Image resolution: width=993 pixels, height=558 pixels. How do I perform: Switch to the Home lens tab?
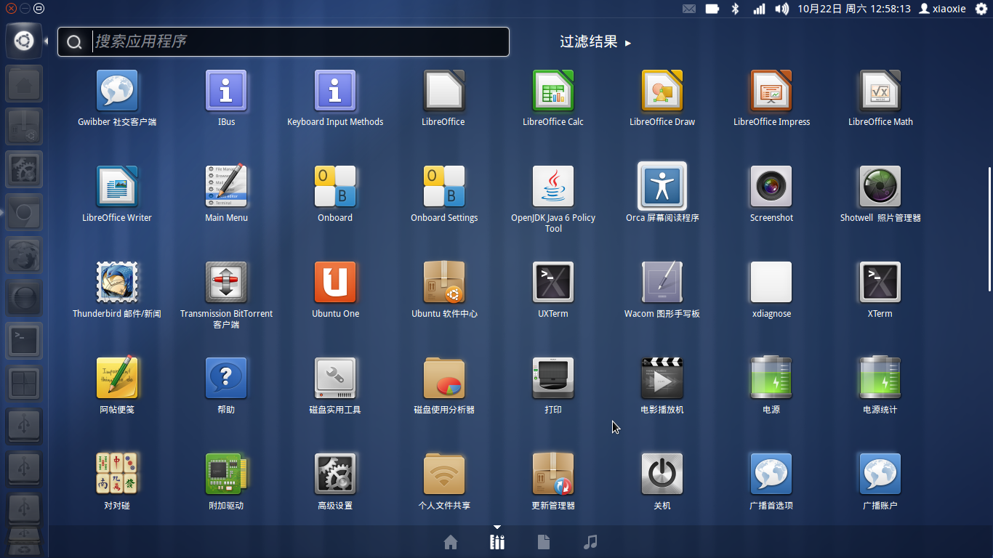click(x=451, y=542)
